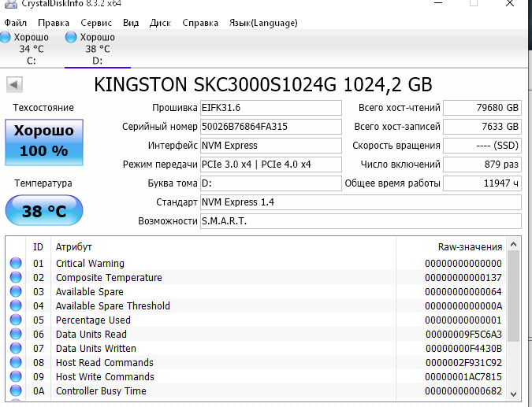The width and height of the screenshot is (532, 407).
Task: Click status icon for Controller Busy Time row
Action: pos(16,391)
